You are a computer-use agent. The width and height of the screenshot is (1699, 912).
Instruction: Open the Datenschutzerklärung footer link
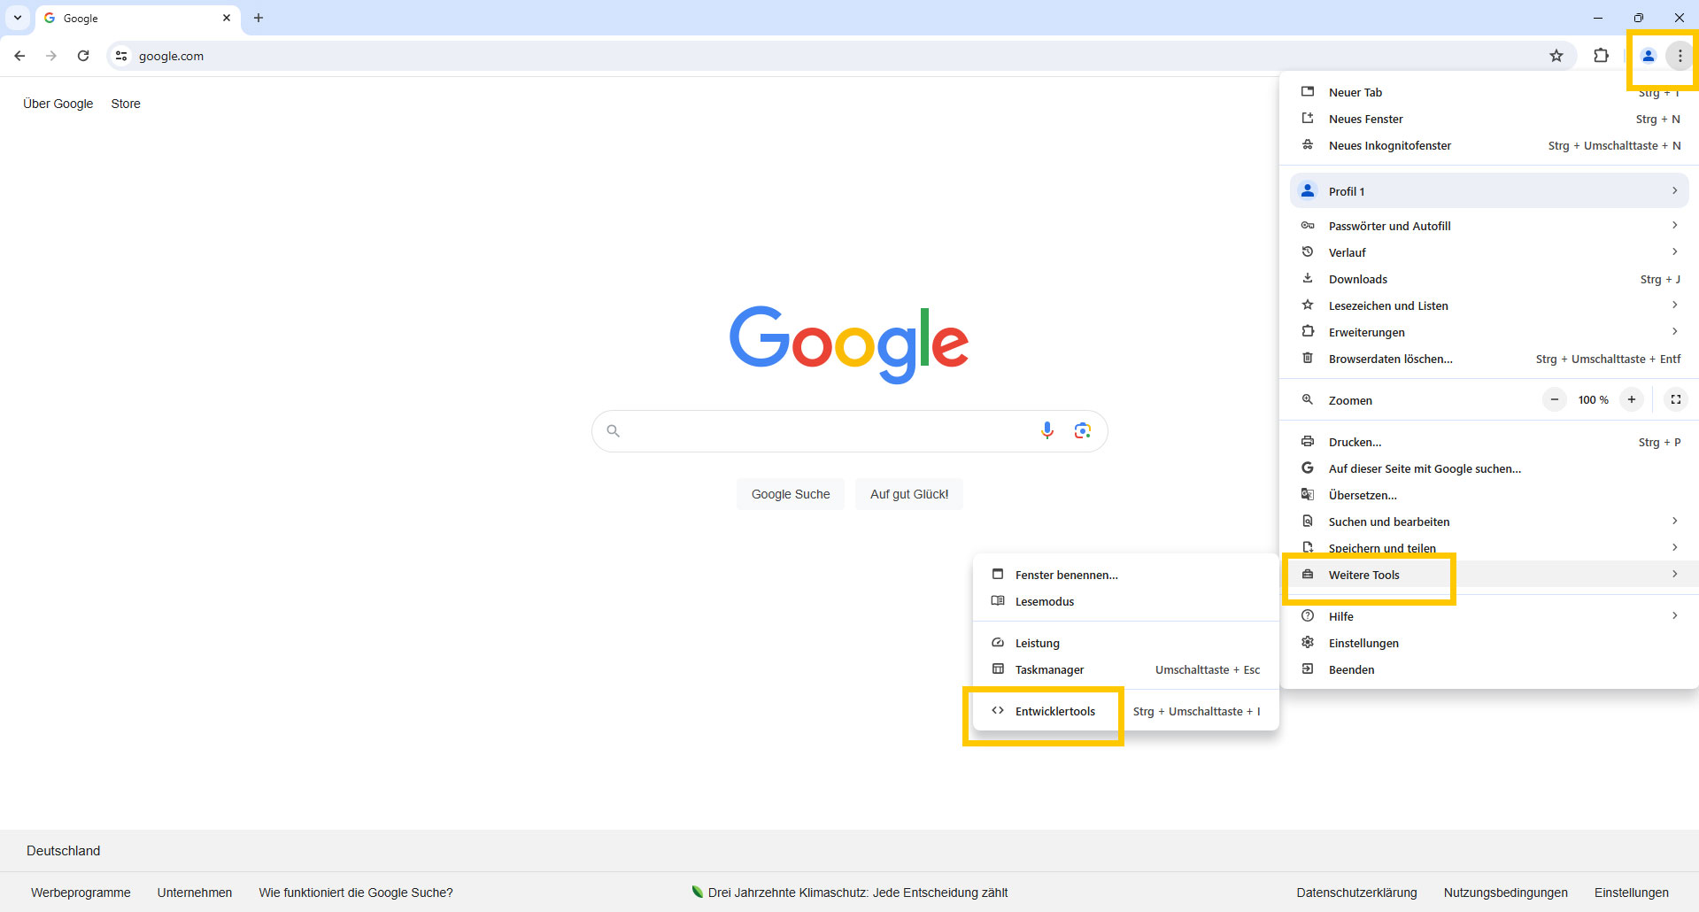tap(1356, 893)
